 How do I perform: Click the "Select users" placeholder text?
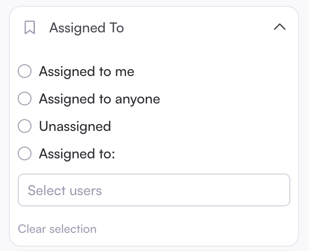65,190
